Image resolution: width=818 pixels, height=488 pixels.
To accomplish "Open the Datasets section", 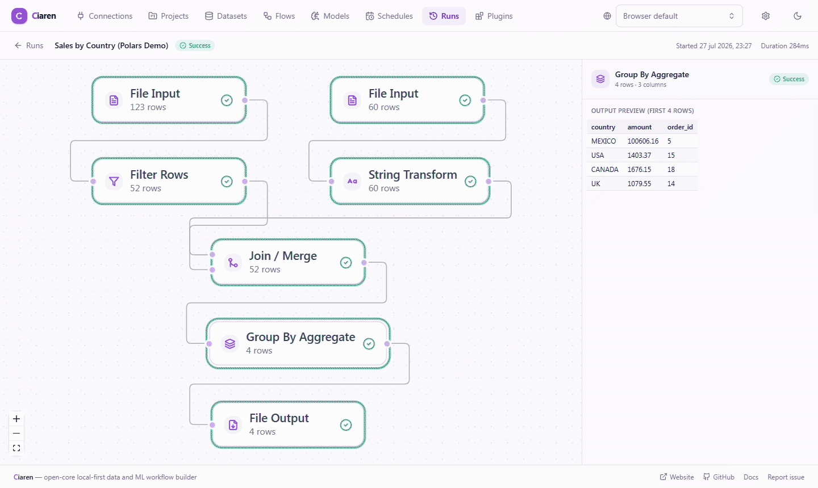I will [x=226, y=16].
